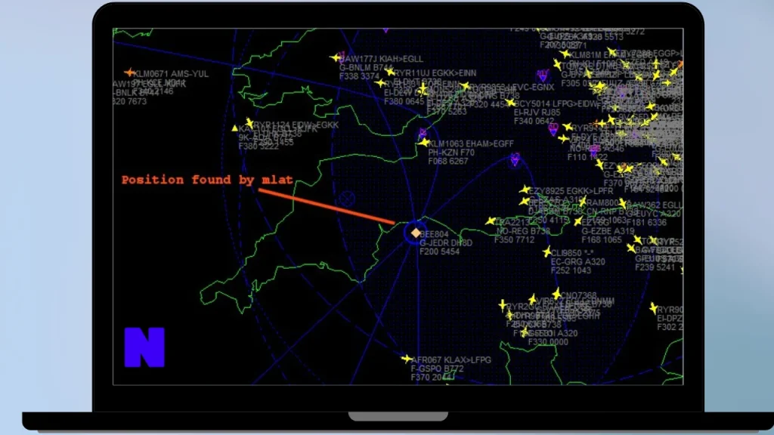This screenshot has width=774, height=435.
Task: Pick the RYR1124 aircraft symbol
Action: [249, 123]
